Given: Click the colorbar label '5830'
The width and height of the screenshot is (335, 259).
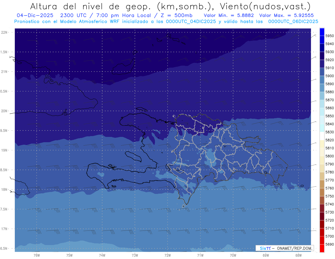Looking at the screenshot, I should point(330,132).
